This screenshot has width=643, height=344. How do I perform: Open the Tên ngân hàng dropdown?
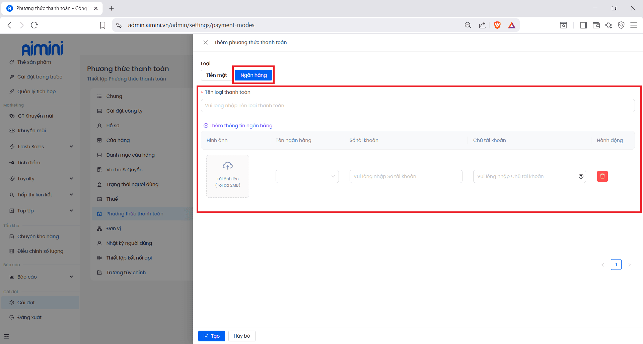(307, 176)
